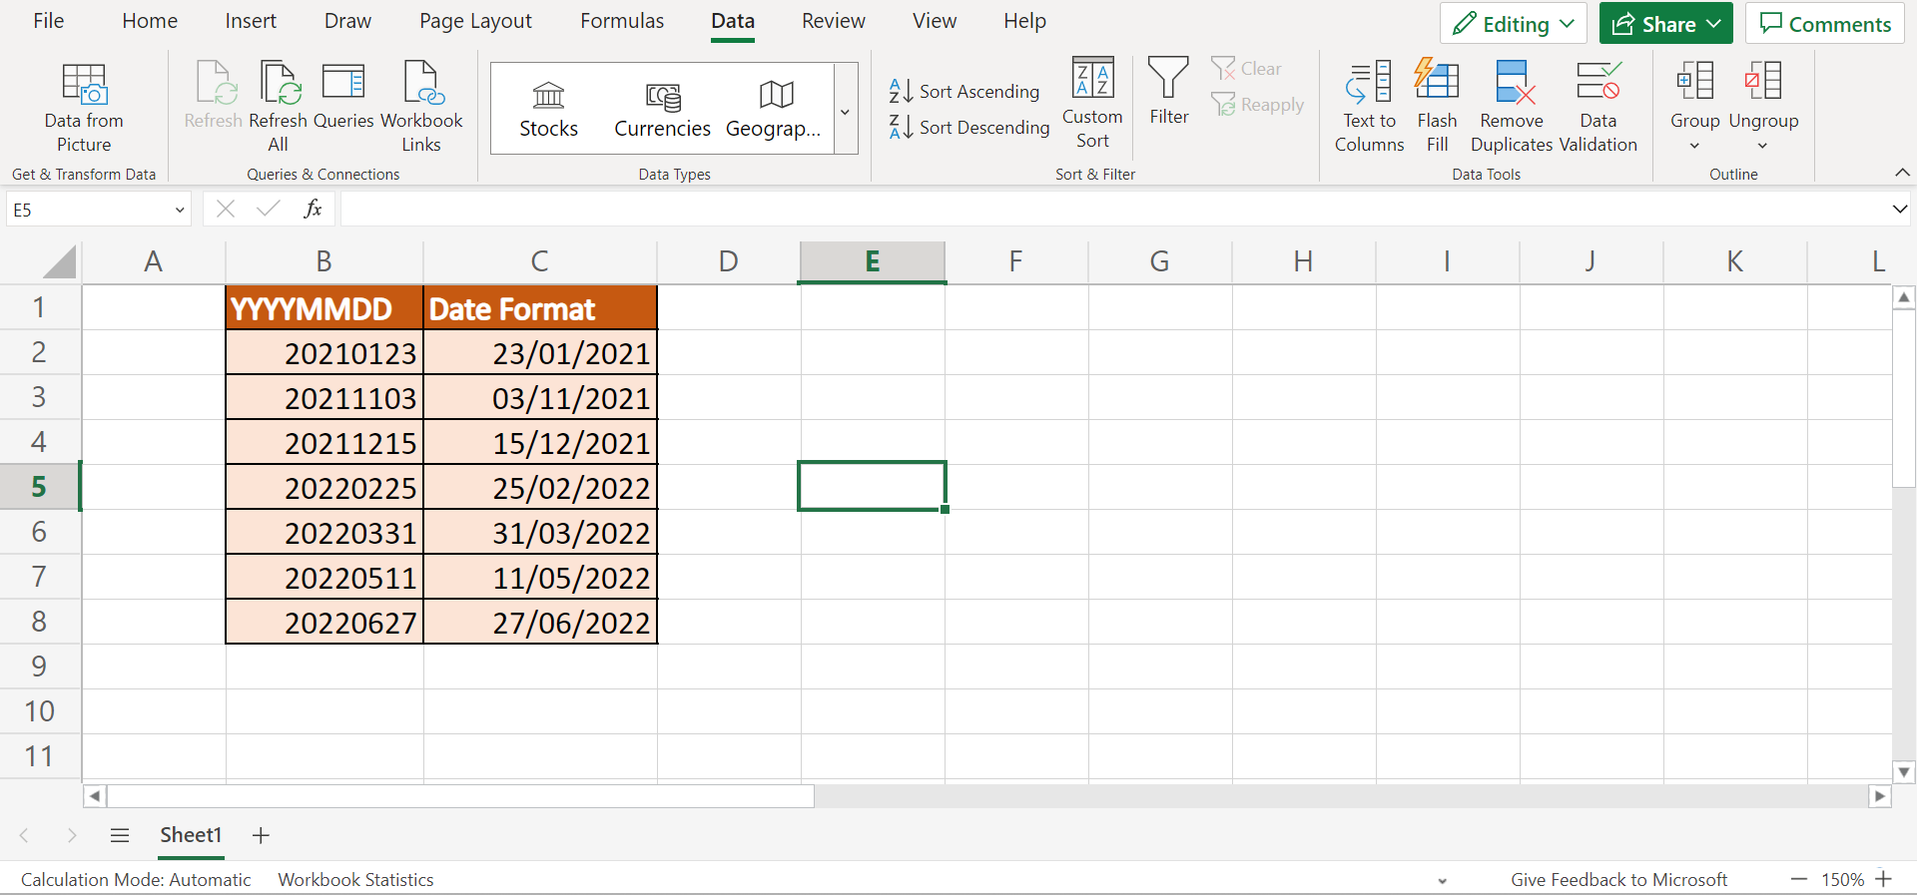Click Calculation Mode: Automatic status

(136, 879)
